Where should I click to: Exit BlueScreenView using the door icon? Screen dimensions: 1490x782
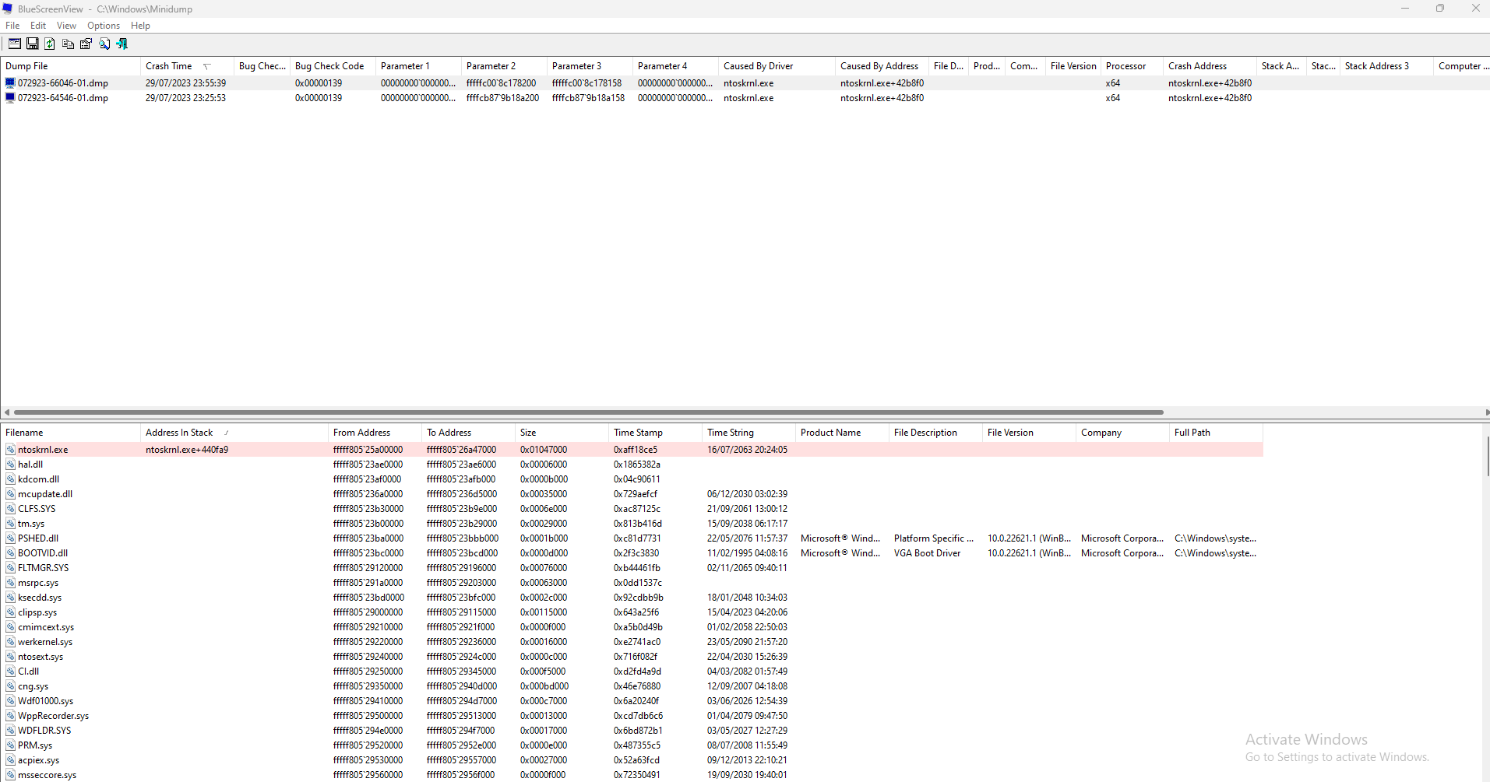(122, 44)
